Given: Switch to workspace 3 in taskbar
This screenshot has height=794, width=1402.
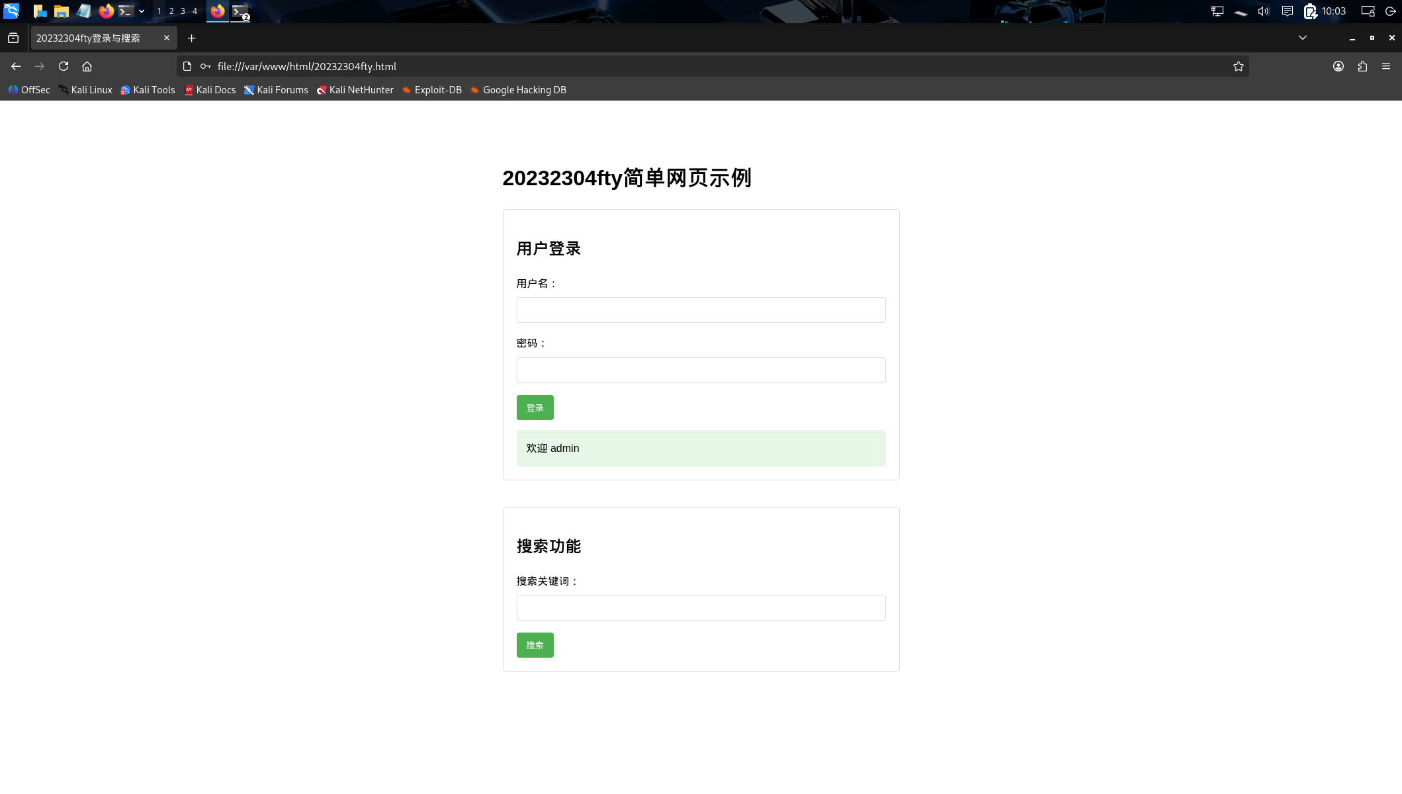Looking at the screenshot, I should tap(183, 11).
